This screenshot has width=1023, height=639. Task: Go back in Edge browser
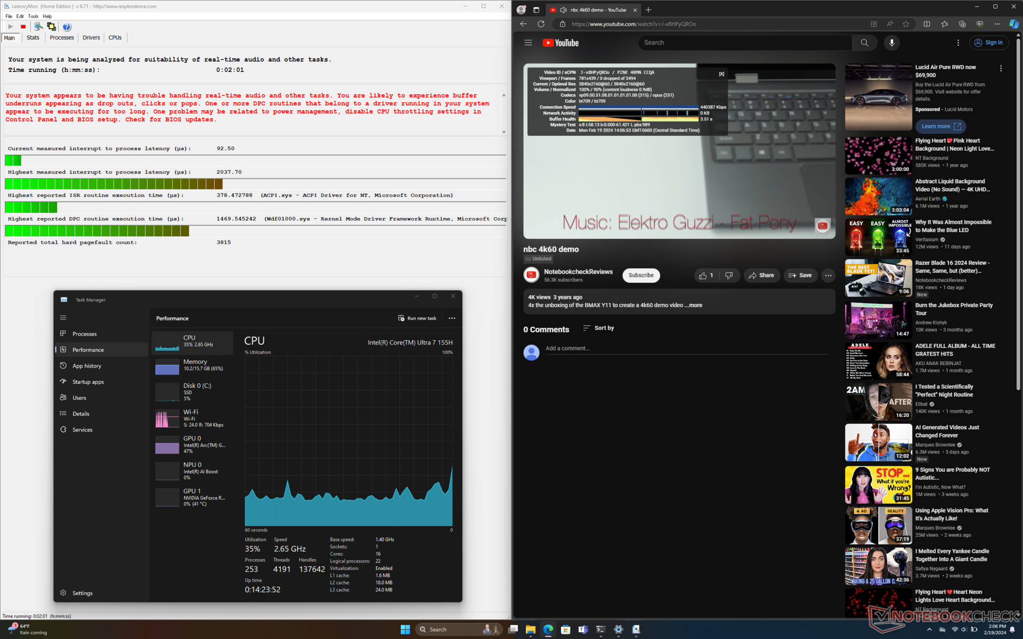click(x=523, y=24)
